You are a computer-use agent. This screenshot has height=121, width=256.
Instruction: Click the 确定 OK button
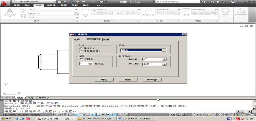[104, 80]
